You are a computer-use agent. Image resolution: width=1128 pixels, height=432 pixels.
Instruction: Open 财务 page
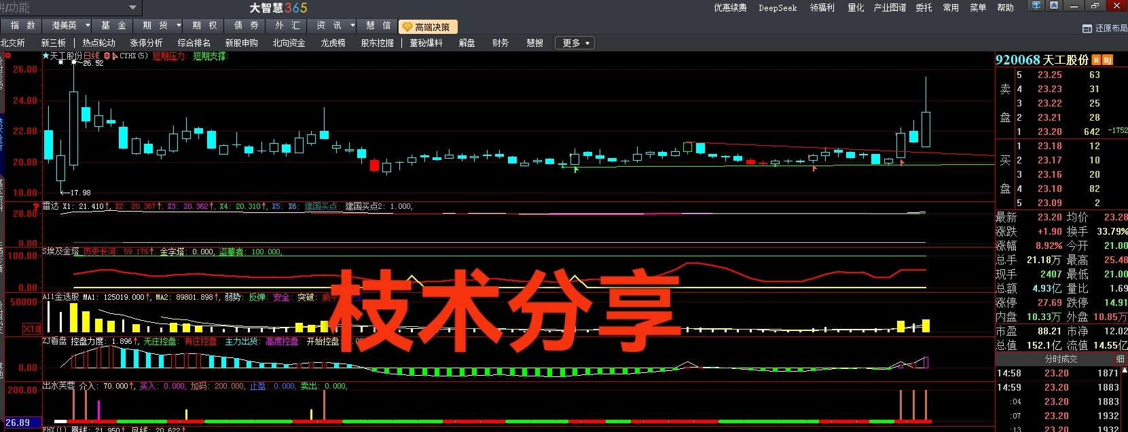click(501, 43)
